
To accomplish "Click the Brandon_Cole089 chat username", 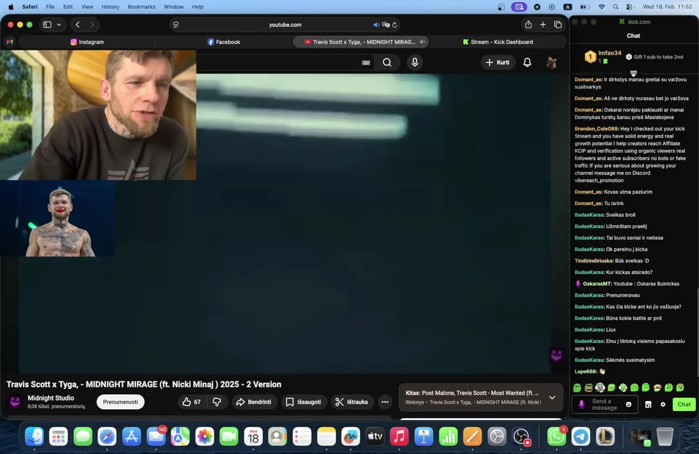I will click(x=596, y=129).
